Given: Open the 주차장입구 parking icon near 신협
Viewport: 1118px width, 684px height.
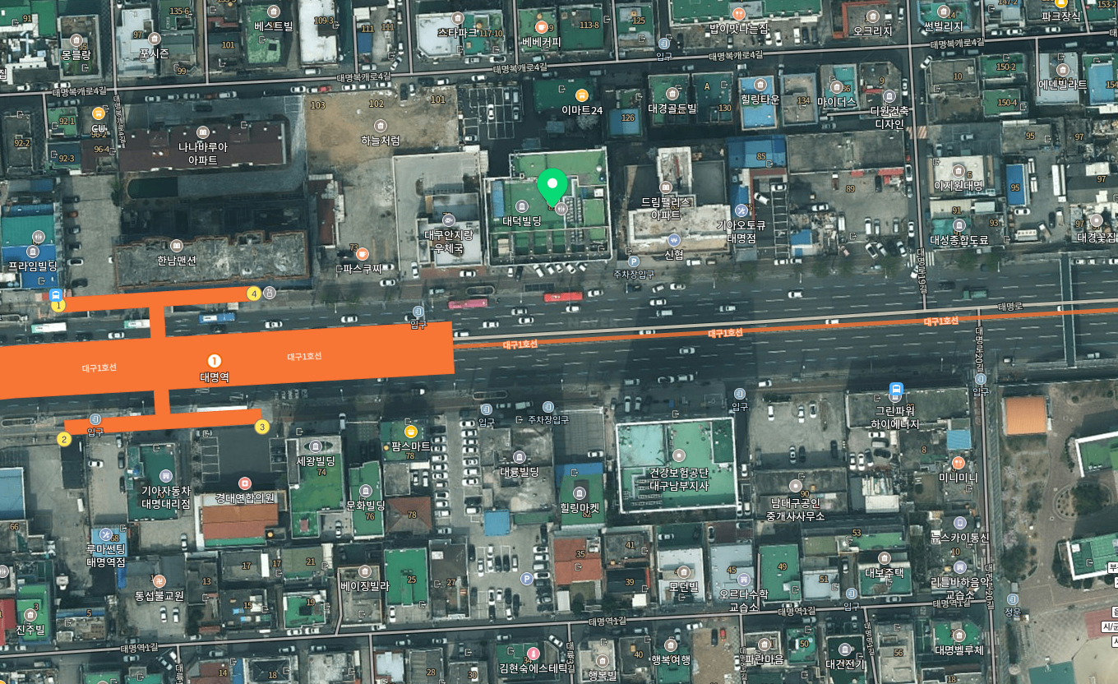Looking at the screenshot, I should pyautogui.click(x=634, y=261).
